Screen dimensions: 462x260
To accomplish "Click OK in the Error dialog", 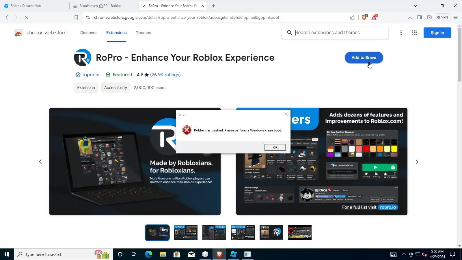I will pyautogui.click(x=275, y=147).
